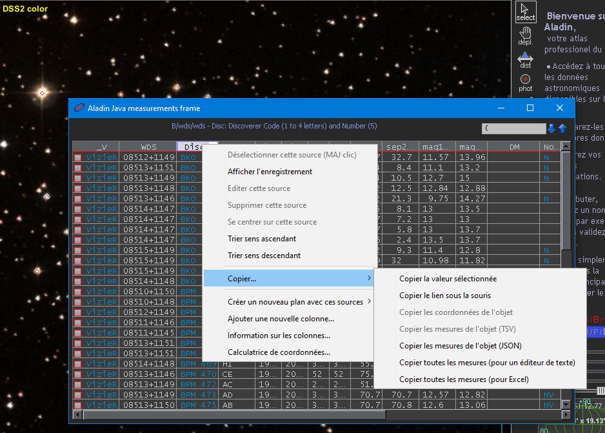The width and height of the screenshot is (605, 433).
Task: Toggle red checkbox of row 08515+1149 sep 9.3
Action: point(78,250)
